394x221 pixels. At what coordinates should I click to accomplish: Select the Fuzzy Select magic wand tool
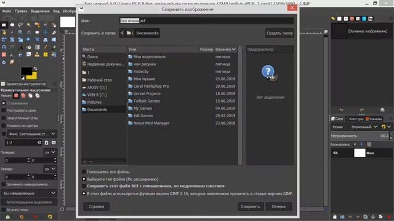click(29, 25)
